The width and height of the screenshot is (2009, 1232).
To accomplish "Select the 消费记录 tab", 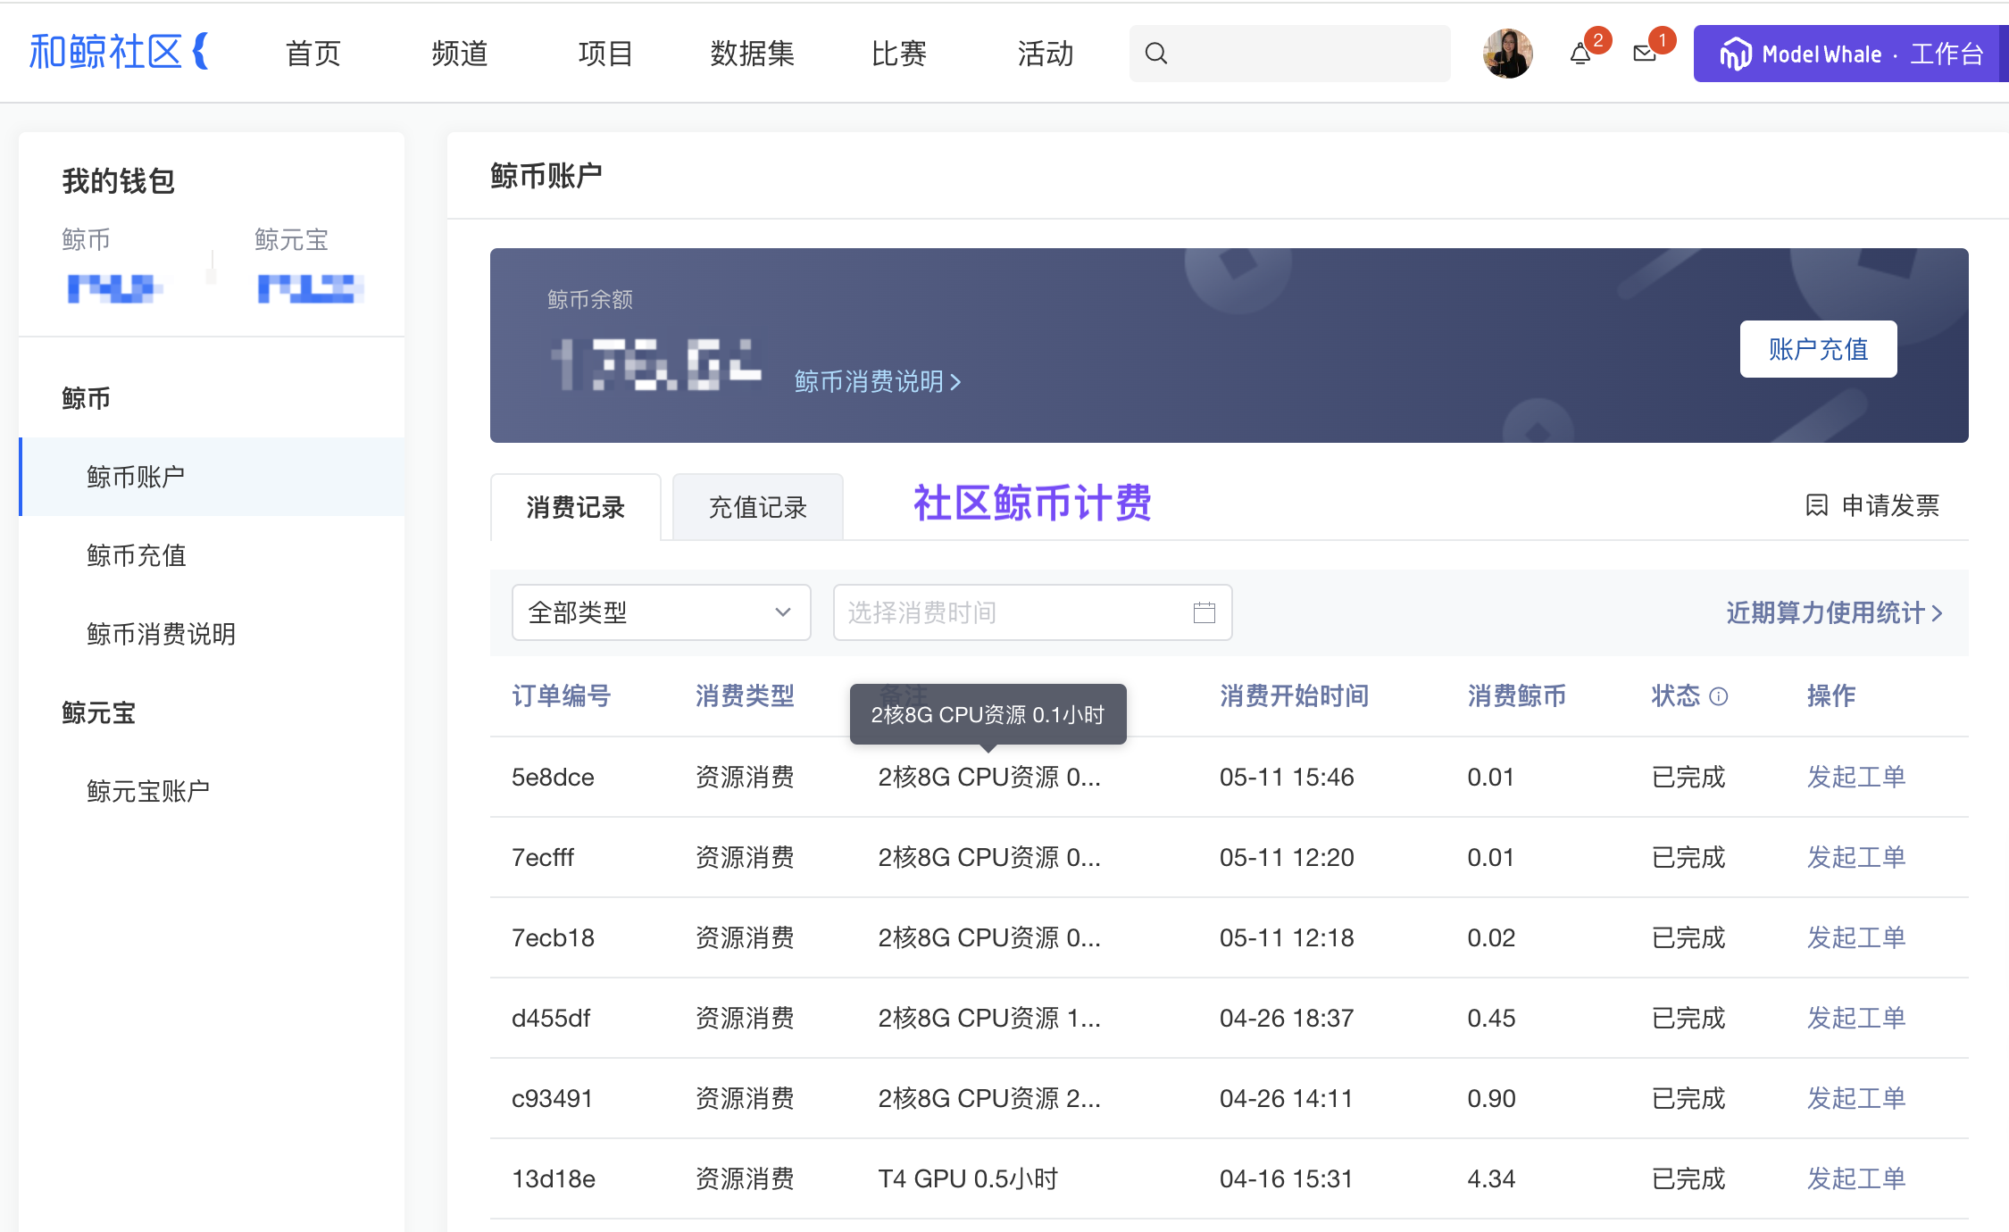I will (575, 507).
